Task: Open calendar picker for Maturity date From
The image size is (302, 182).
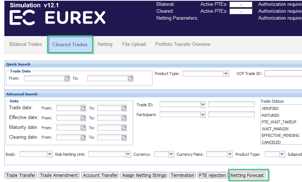Action: tap(83, 127)
